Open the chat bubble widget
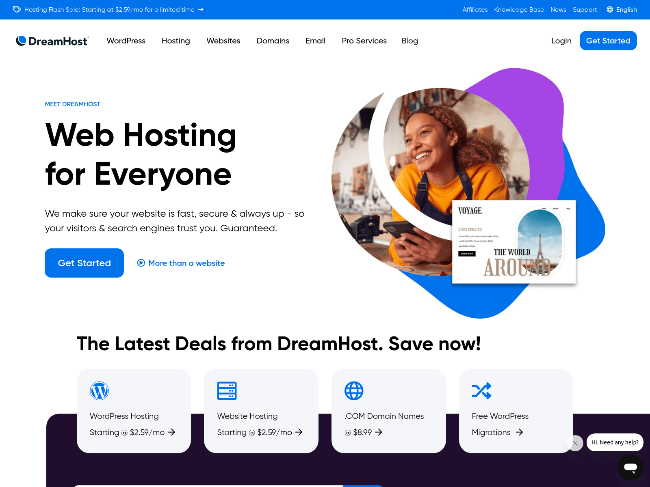 coord(630,468)
